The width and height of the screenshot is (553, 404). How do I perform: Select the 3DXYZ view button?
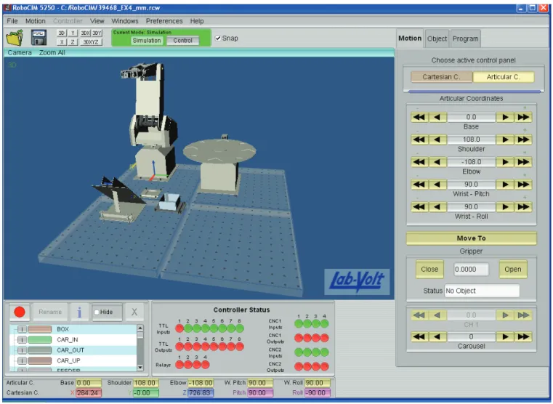(91, 42)
